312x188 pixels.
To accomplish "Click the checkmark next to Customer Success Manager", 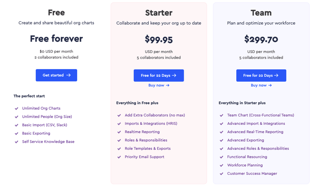I will pyautogui.click(x=221, y=174).
